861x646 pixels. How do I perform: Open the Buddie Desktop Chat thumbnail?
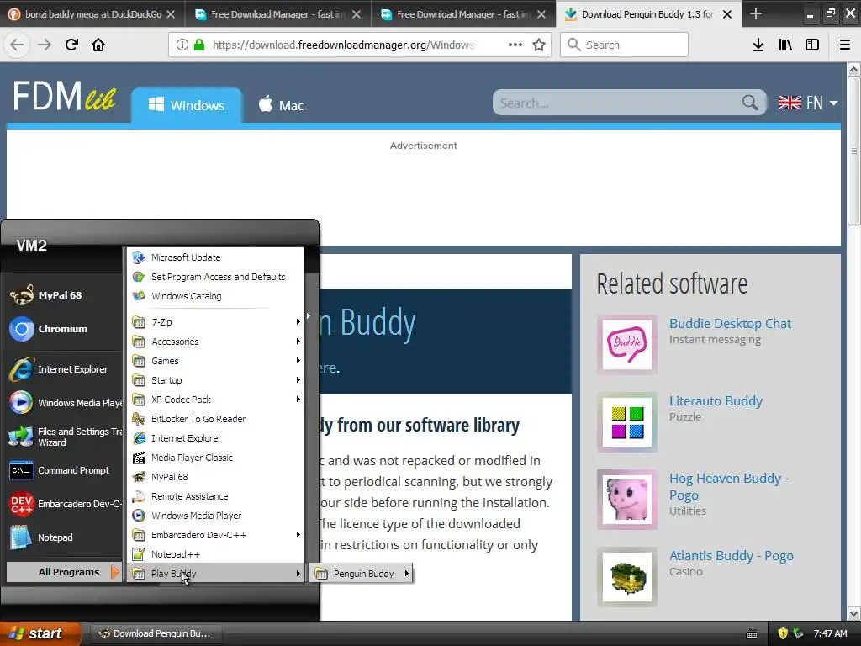(x=627, y=344)
